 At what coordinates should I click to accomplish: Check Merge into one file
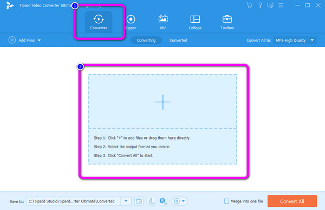(226, 201)
